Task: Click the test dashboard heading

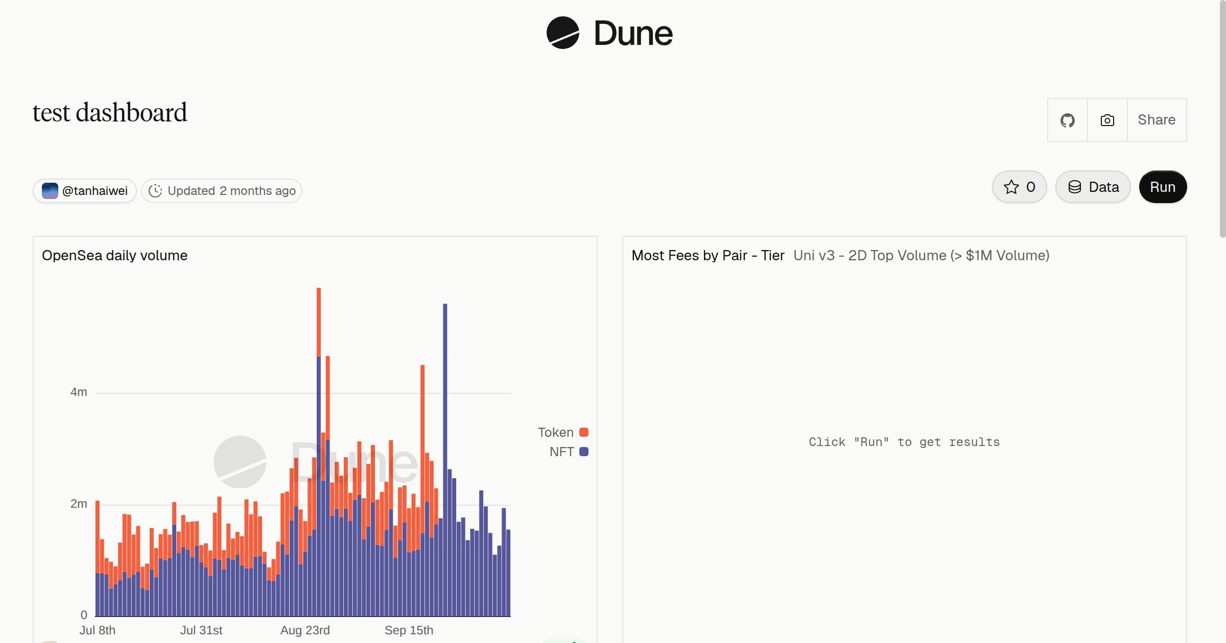Action: (110, 112)
